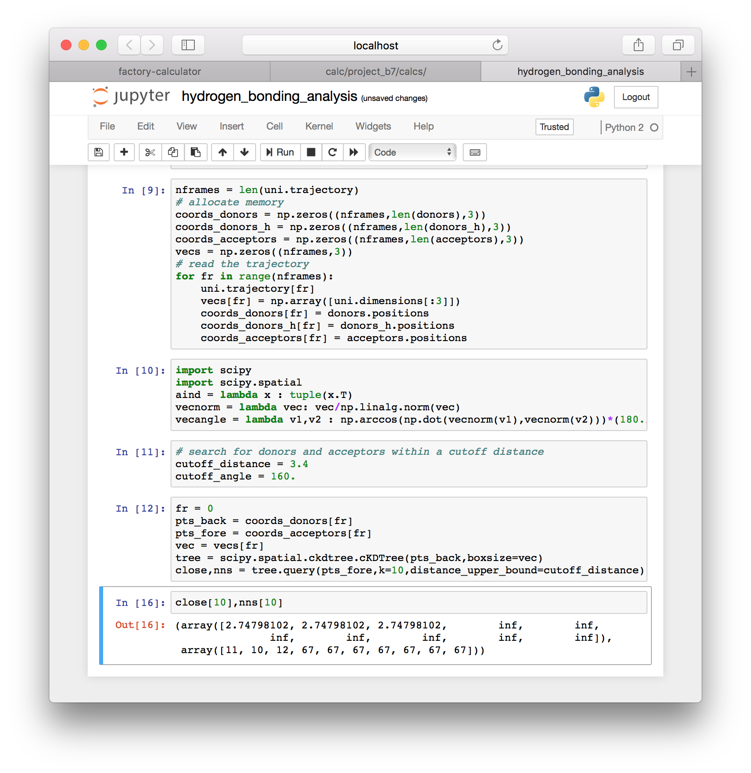Paste cells below icon

(196, 152)
